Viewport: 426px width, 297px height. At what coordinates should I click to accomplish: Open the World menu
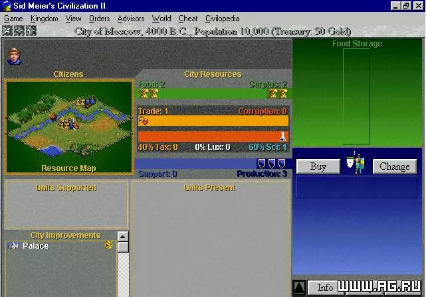161,19
